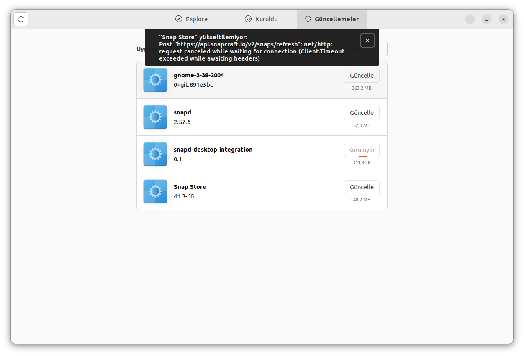Click the sync icon on Güncellemeler tab
The width and height of the screenshot is (524, 356).
point(308,19)
